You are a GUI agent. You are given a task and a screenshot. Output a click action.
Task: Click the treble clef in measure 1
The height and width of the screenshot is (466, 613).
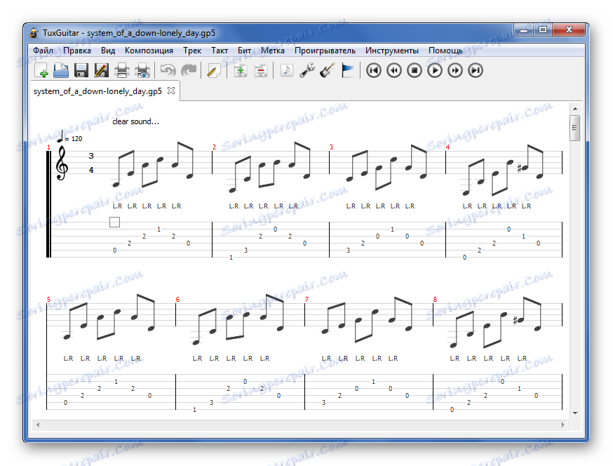(62, 163)
